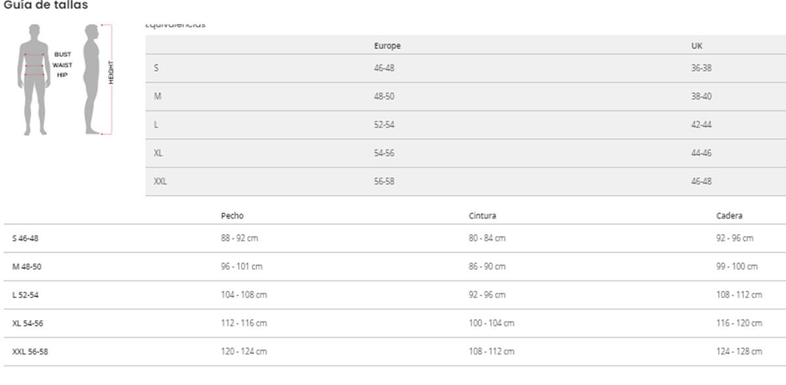Click the Cadera column header
The height and width of the screenshot is (385, 786).
coord(729,215)
